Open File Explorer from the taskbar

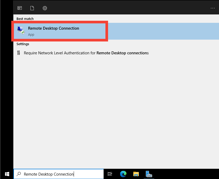click(136, 174)
